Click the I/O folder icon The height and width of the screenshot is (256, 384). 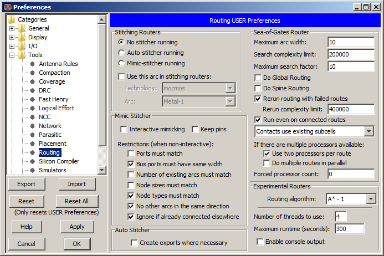22,46
